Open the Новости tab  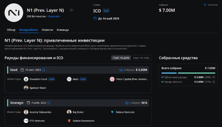[47, 30]
